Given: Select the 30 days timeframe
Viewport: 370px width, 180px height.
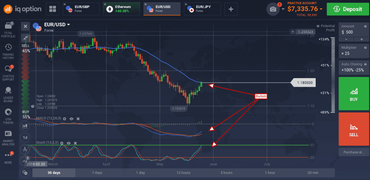Looking at the screenshot, I should [54, 173].
